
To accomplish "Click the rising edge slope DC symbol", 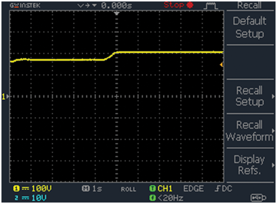I will (223, 189).
